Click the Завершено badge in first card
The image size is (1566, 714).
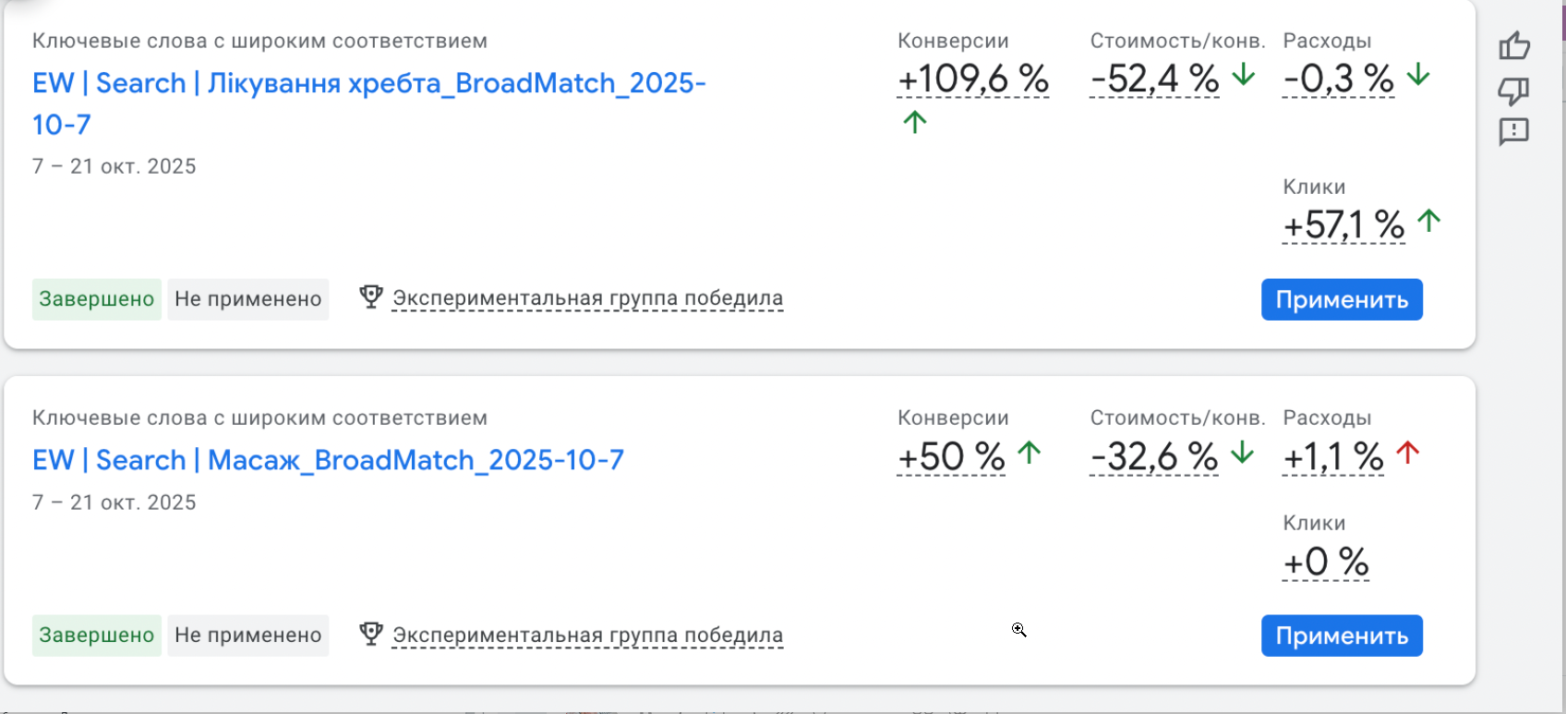click(x=97, y=299)
